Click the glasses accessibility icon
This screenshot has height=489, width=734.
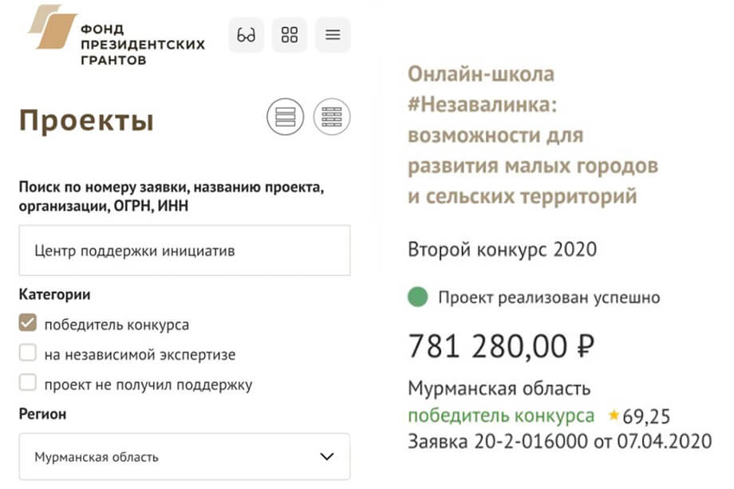tap(247, 35)
